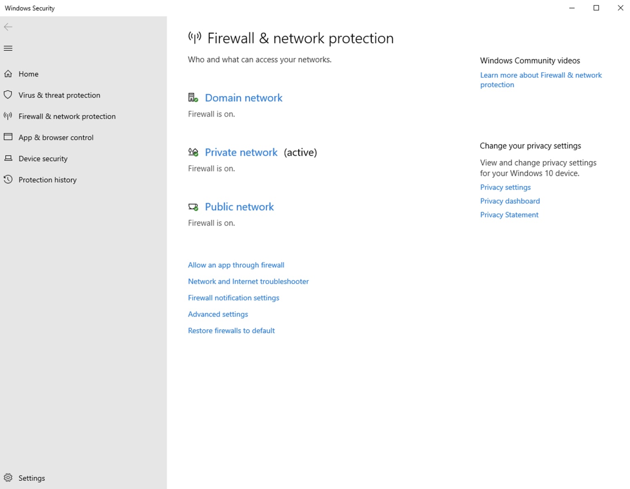View Protection history

point(48,180)
